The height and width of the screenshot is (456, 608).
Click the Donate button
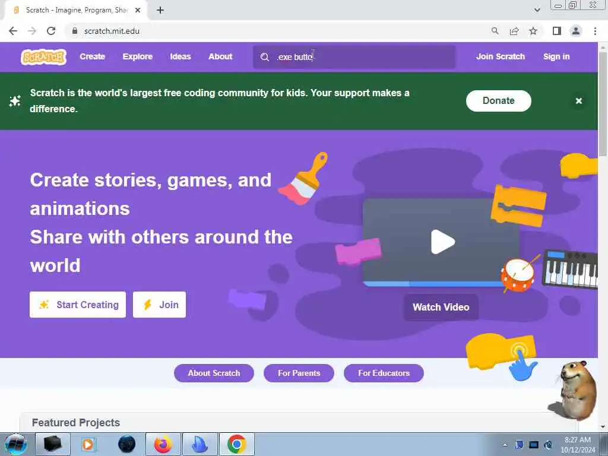click(x=498, y=101)
